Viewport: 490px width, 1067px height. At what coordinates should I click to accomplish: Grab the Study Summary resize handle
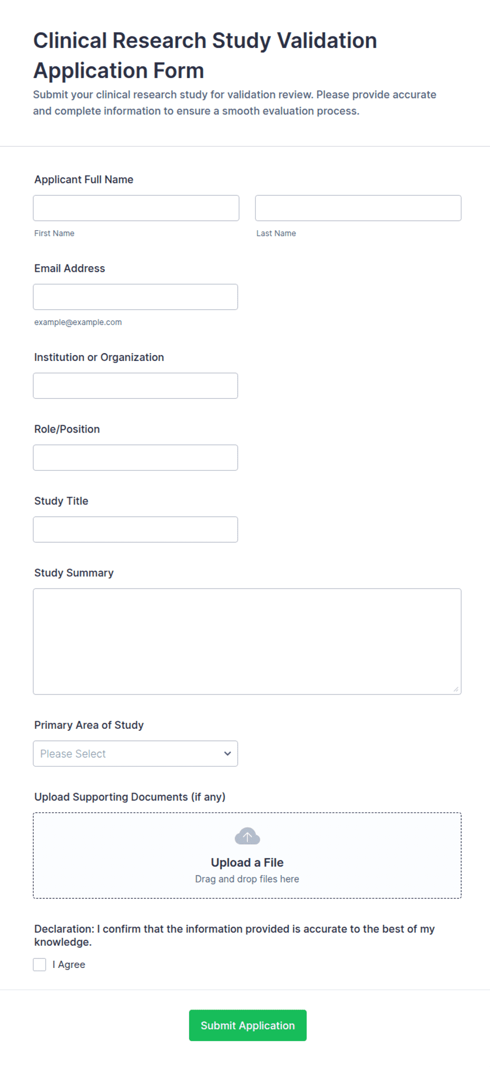(456, 689)
